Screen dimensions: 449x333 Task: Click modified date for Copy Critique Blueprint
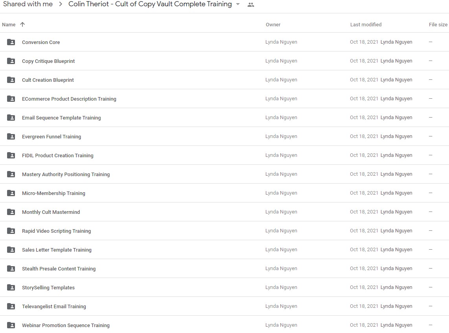[364, 61]
